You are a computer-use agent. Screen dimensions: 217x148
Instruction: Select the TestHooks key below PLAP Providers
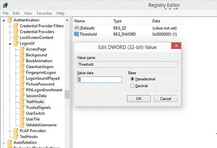[29, 137]
